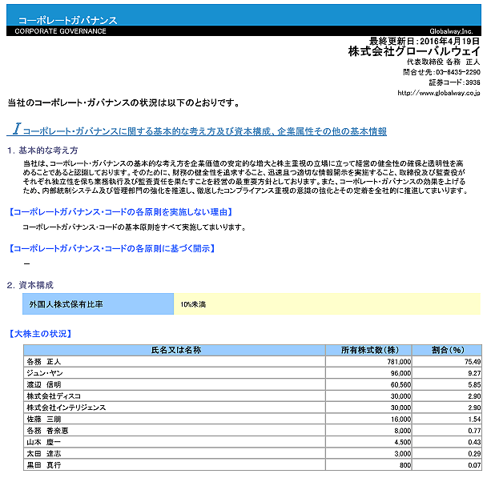Viewport: 487px width, 478px height.
Task: Click the share count 4,500
Action: (403, 442)
